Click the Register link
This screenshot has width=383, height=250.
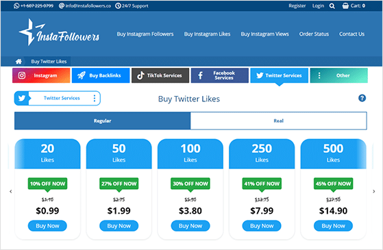[297, 6]
